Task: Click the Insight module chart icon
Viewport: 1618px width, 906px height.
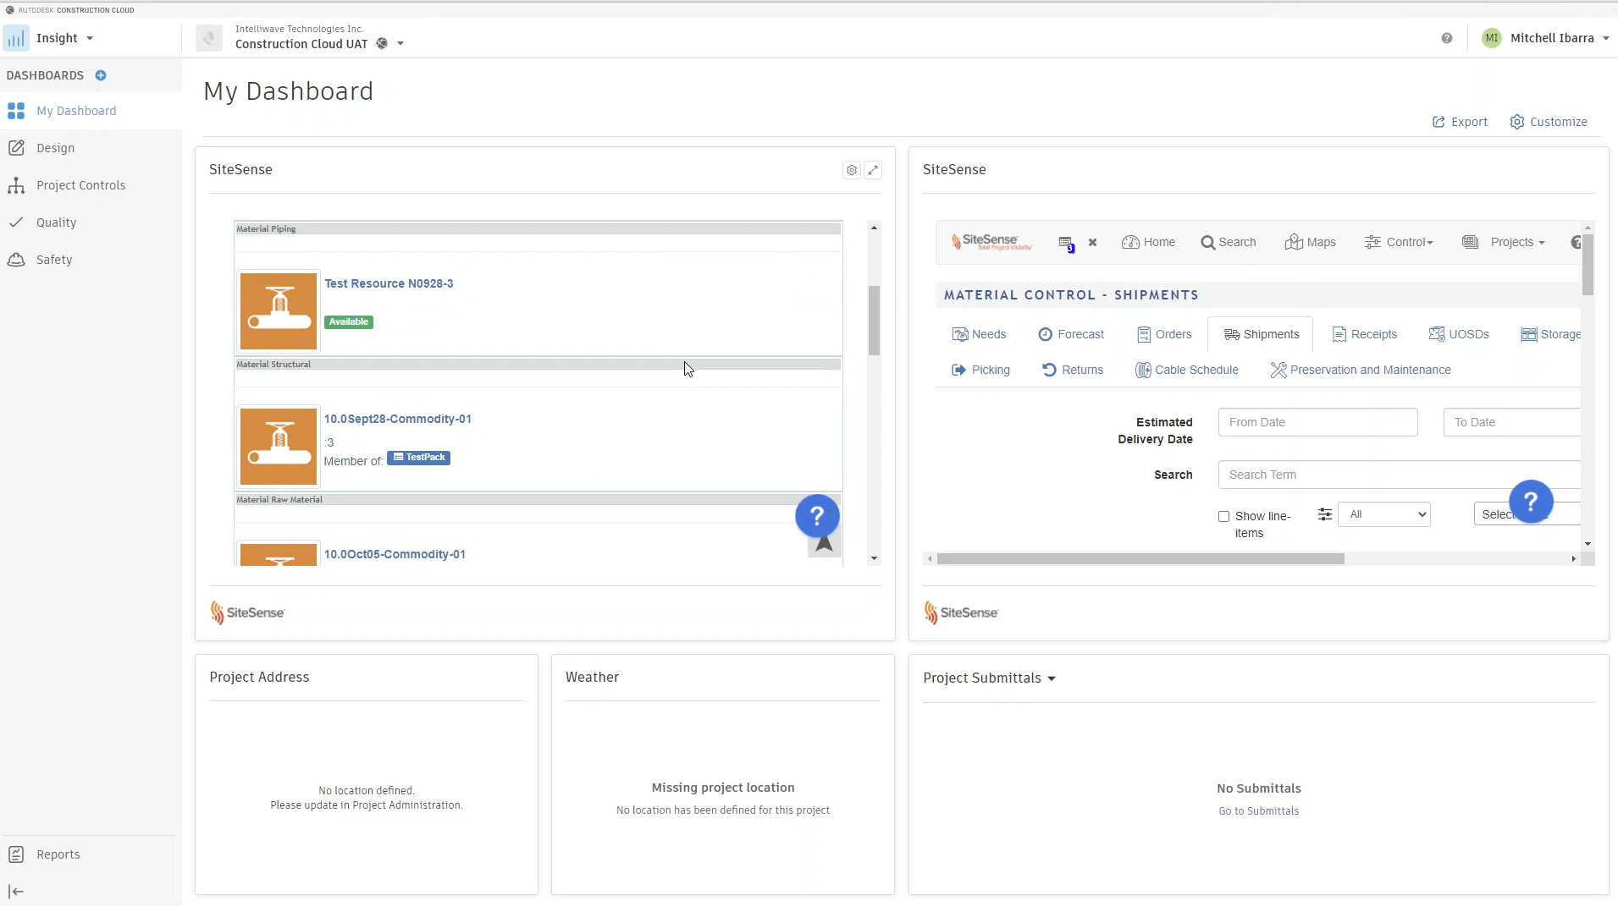Action: coord(16,38)
